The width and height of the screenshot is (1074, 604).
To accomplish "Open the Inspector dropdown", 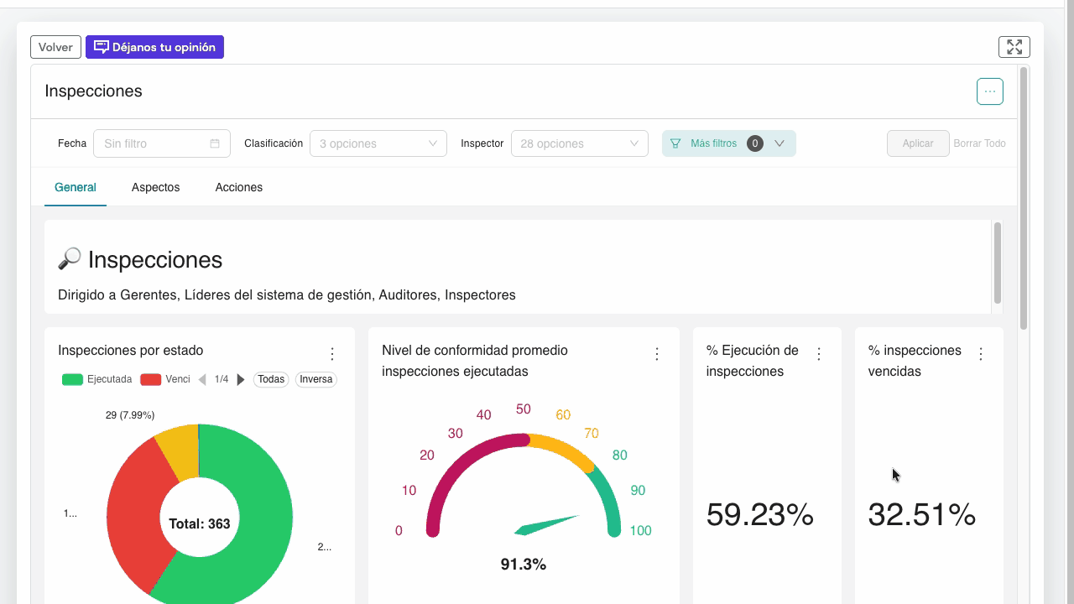I will point(579,143).
